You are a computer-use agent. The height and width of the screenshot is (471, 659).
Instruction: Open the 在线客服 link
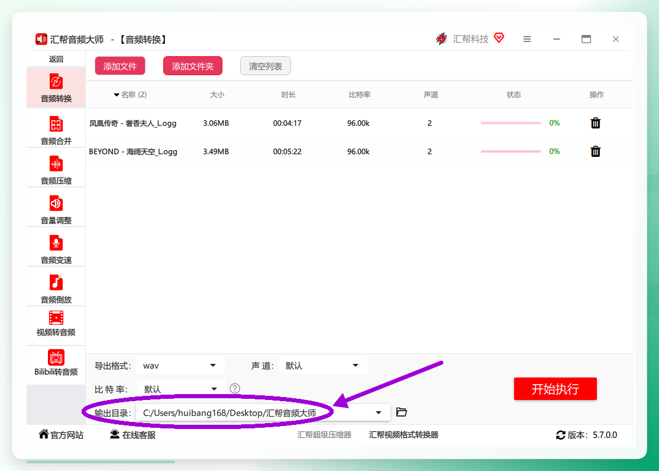tap(133, 435)
